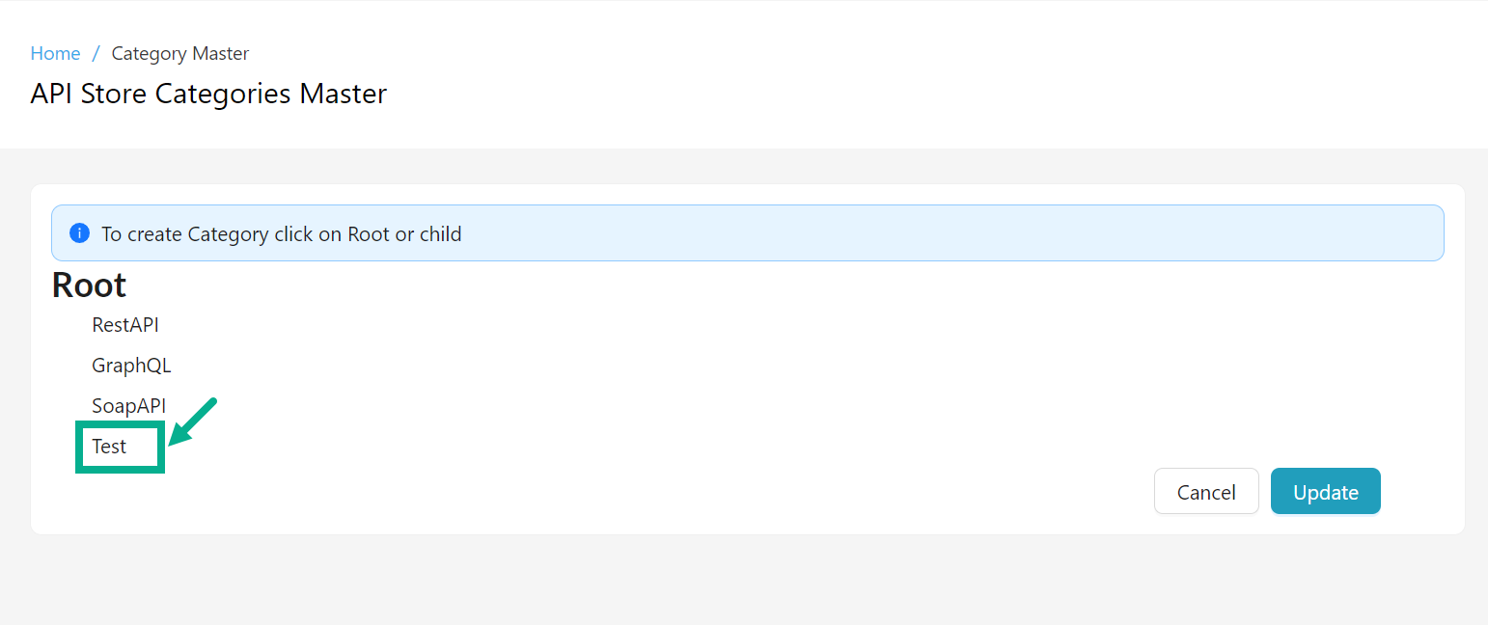Click the word 'child' in the info banner
The image size is (1488, 625).
pyautogui.click(x=440, y=233)
